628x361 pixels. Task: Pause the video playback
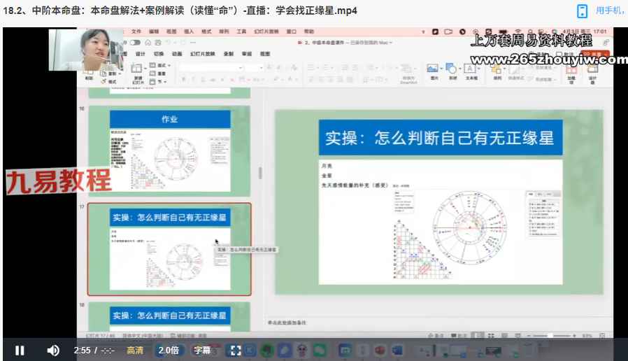tap(20, 350)
